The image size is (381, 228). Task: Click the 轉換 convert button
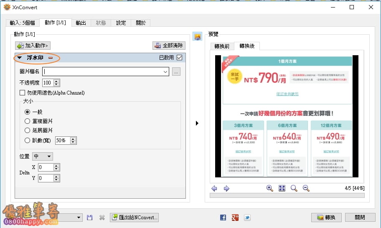(326, 217)
